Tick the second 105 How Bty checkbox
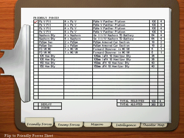Screen dimensions: 184x138 36,60
